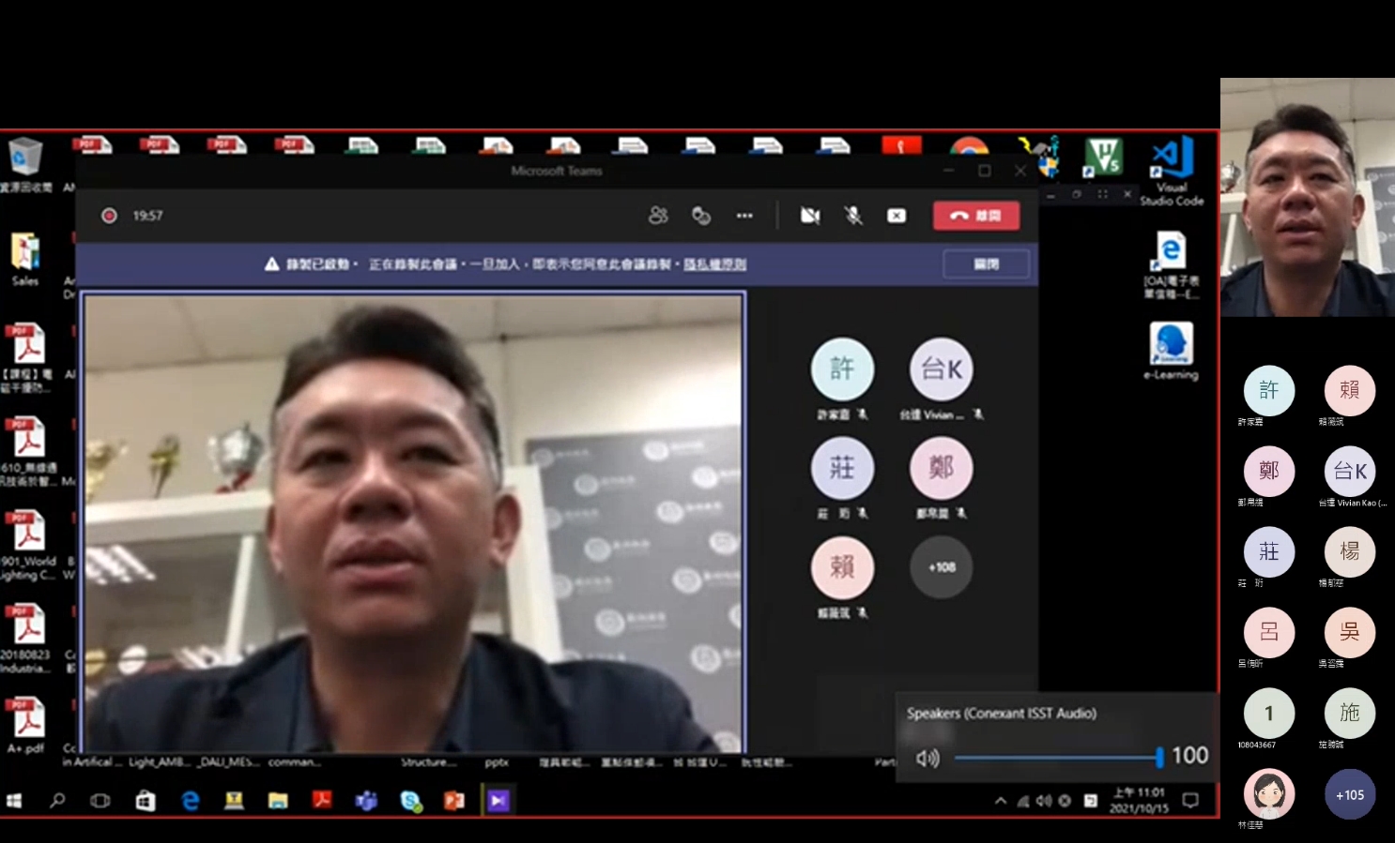This screenshot has height=843, width=1395.
Task: Select the 108043667 participant avatar
Action: coord(1269,713)
